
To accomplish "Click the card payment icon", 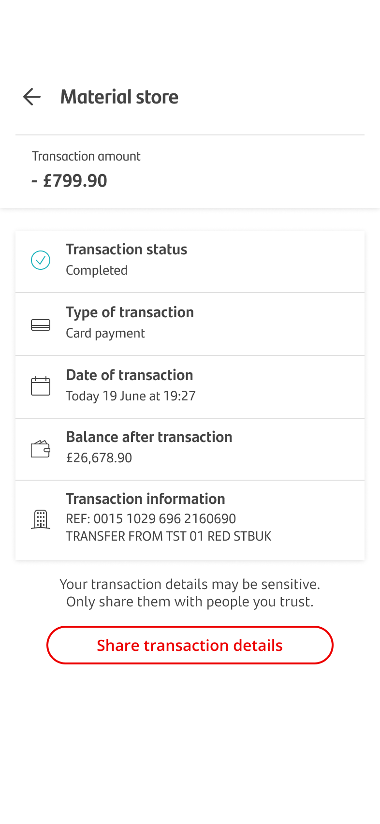I will click(x=41, y=325).
